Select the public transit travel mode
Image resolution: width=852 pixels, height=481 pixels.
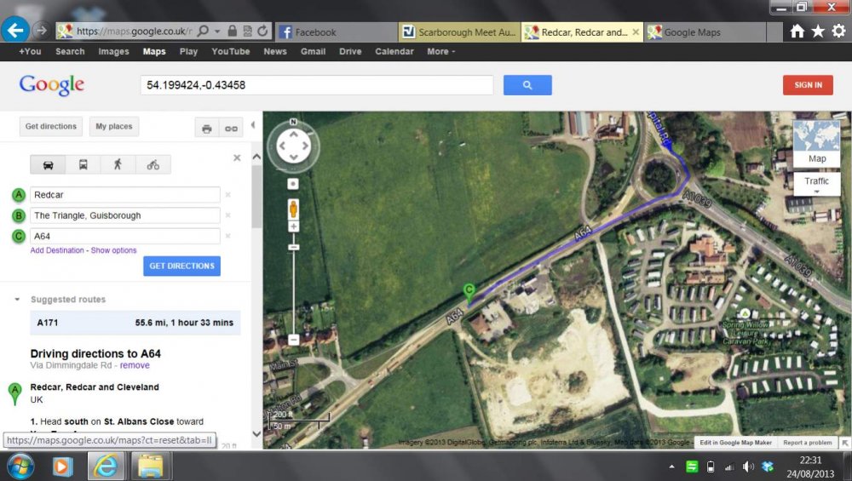click(x=83, y=165)
